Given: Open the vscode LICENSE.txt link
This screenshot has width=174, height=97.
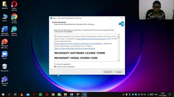Looking at the screenshot, I should 79,44.
